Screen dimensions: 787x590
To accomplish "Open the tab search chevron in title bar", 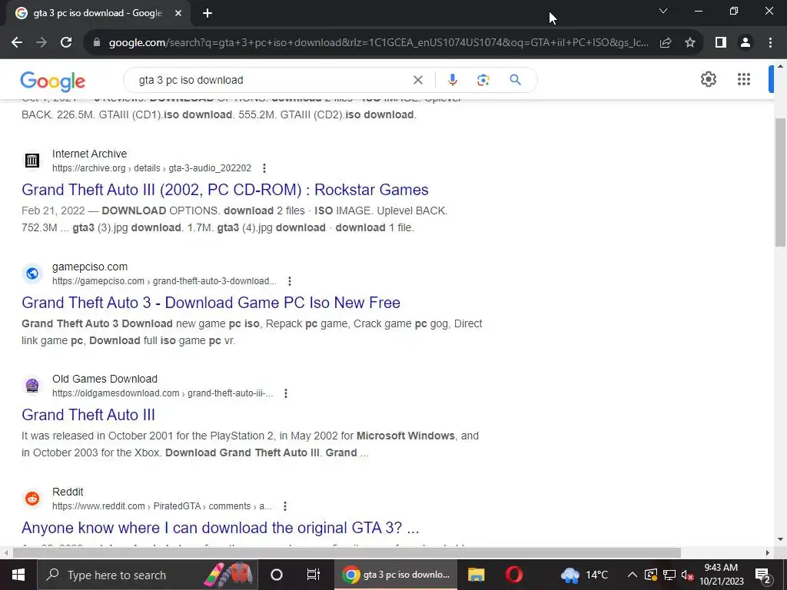I will click(x=663, y=11).
